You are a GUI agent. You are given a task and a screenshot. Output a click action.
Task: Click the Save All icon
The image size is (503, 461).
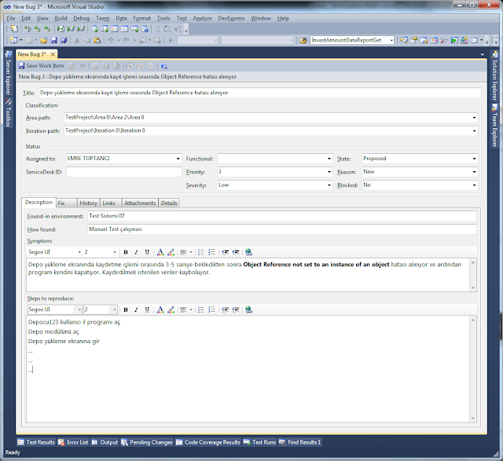click(64, 40)
